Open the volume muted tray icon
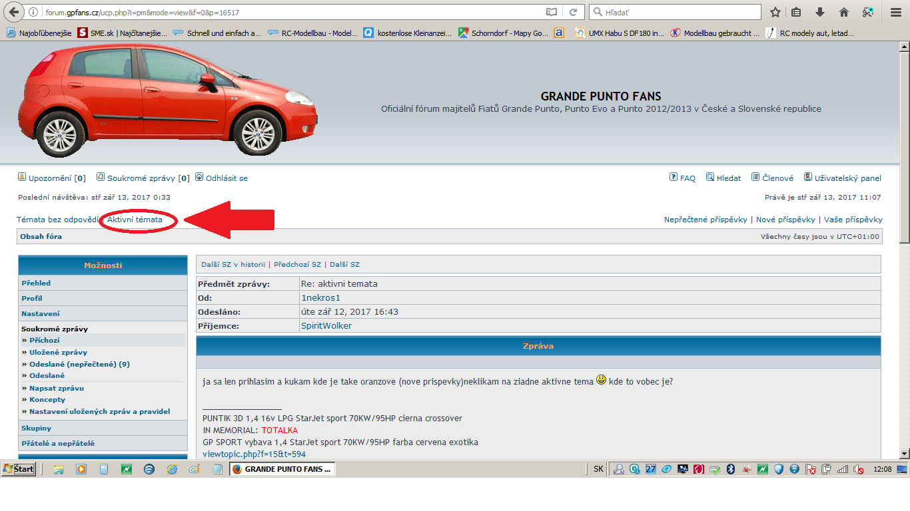This screenshot has width=910, height=511. [x=858, y=469]
